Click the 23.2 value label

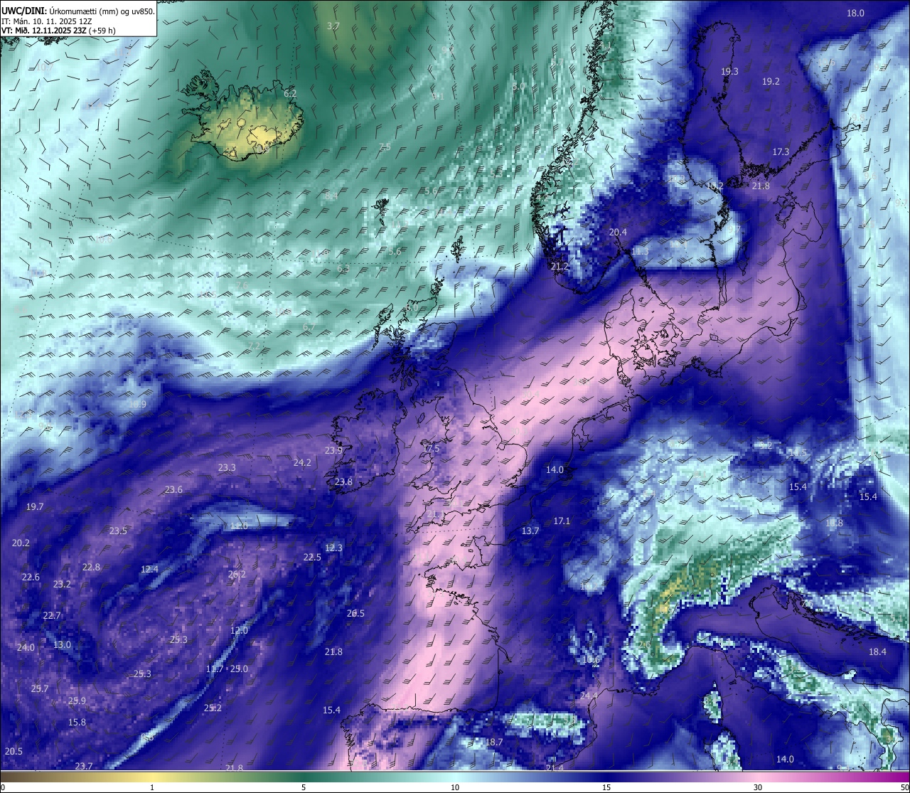(62, 584)
